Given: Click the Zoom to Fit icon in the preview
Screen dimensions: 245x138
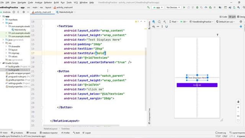Looking at the screenshot, I should pyautogui.click(x=238, y=120).
